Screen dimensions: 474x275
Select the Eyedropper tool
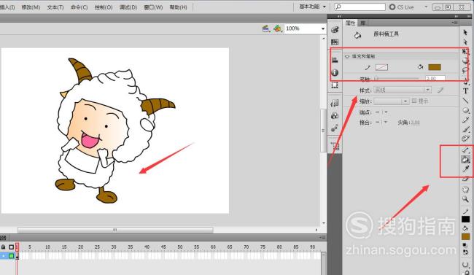point(465,169)
